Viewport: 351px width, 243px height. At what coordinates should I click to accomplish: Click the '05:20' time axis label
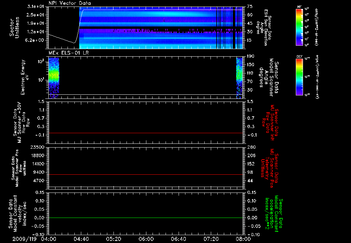click(x=113, y=239)
